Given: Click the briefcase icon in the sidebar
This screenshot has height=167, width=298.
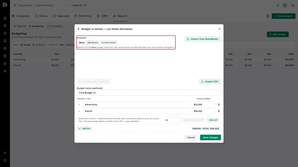Looking at the screenshot, I should (5, 48).
